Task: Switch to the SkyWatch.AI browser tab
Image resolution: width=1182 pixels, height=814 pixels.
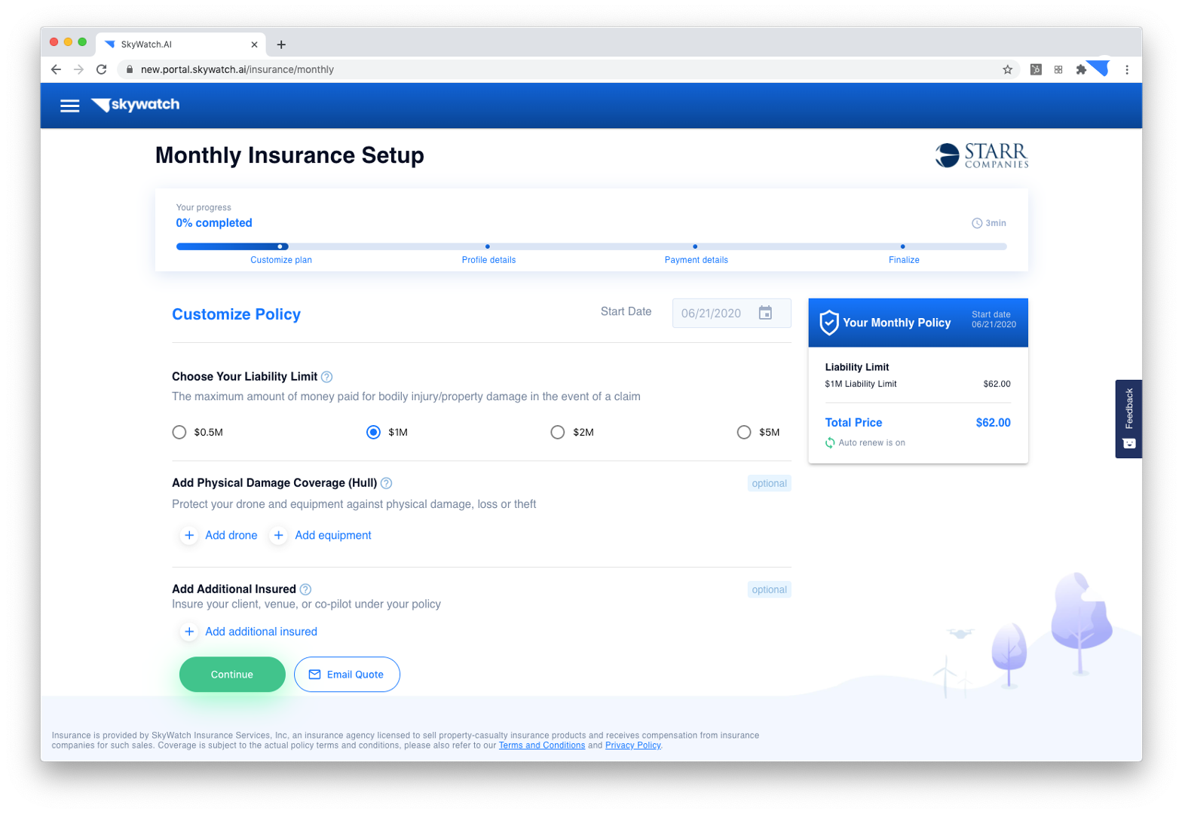Action: point(180,44)
